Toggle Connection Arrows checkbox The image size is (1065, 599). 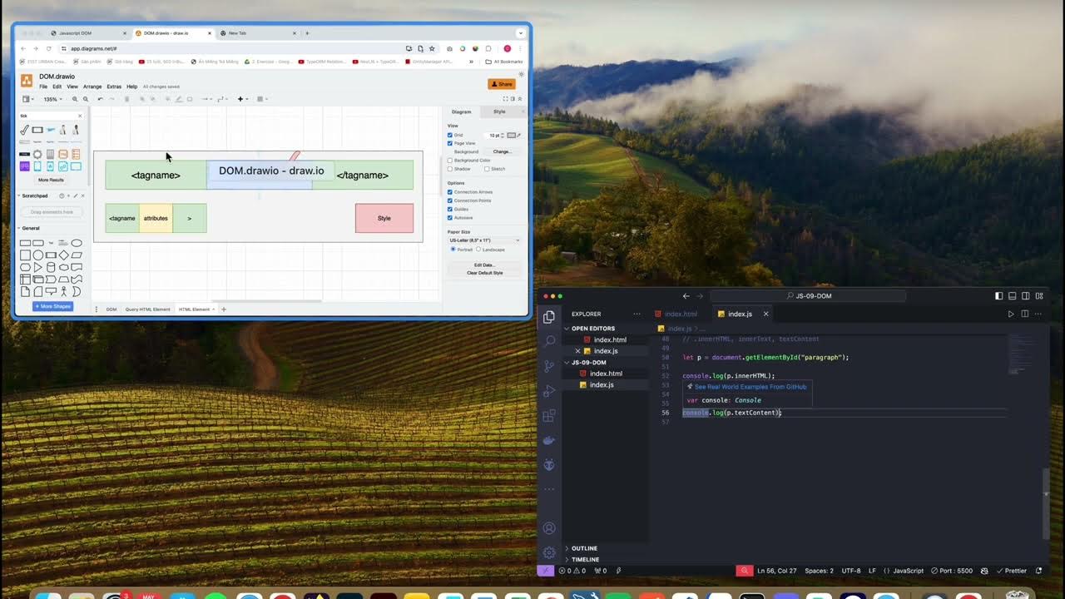point(450,192)
